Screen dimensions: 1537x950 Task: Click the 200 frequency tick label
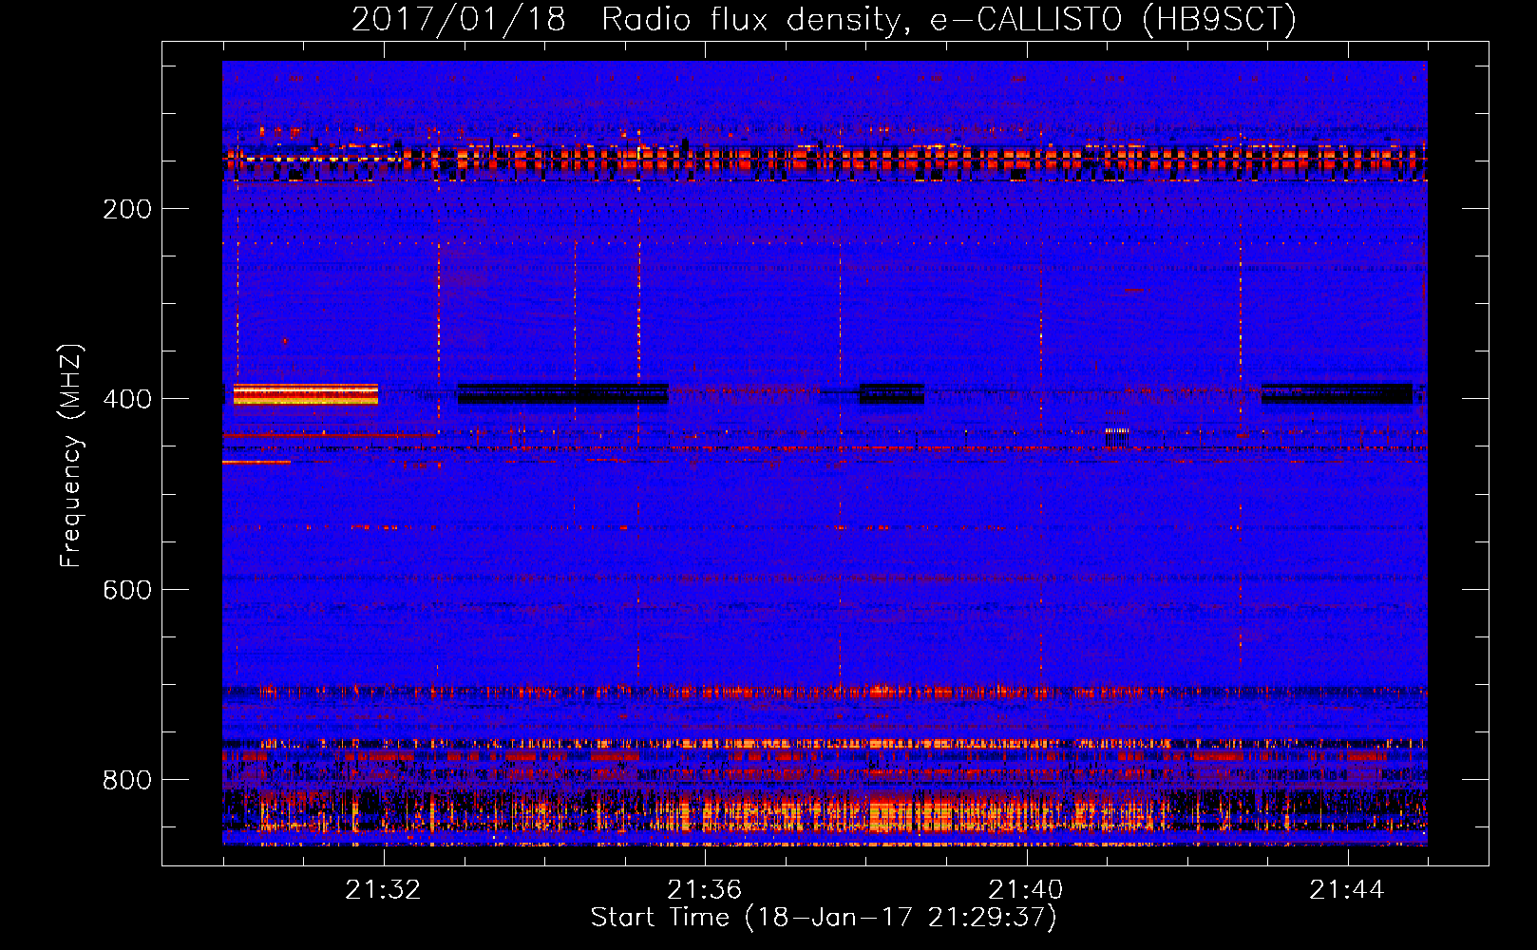tap(127, 209)
